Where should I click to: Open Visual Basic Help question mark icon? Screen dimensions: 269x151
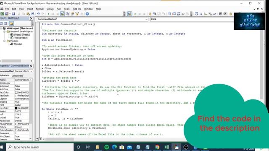coord(87,14)
